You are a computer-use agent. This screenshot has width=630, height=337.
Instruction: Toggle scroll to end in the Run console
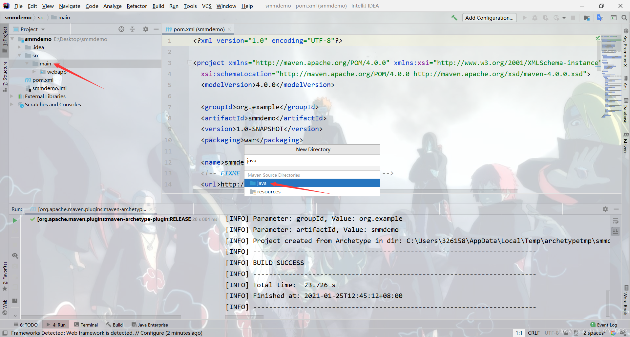pos(616,232)
